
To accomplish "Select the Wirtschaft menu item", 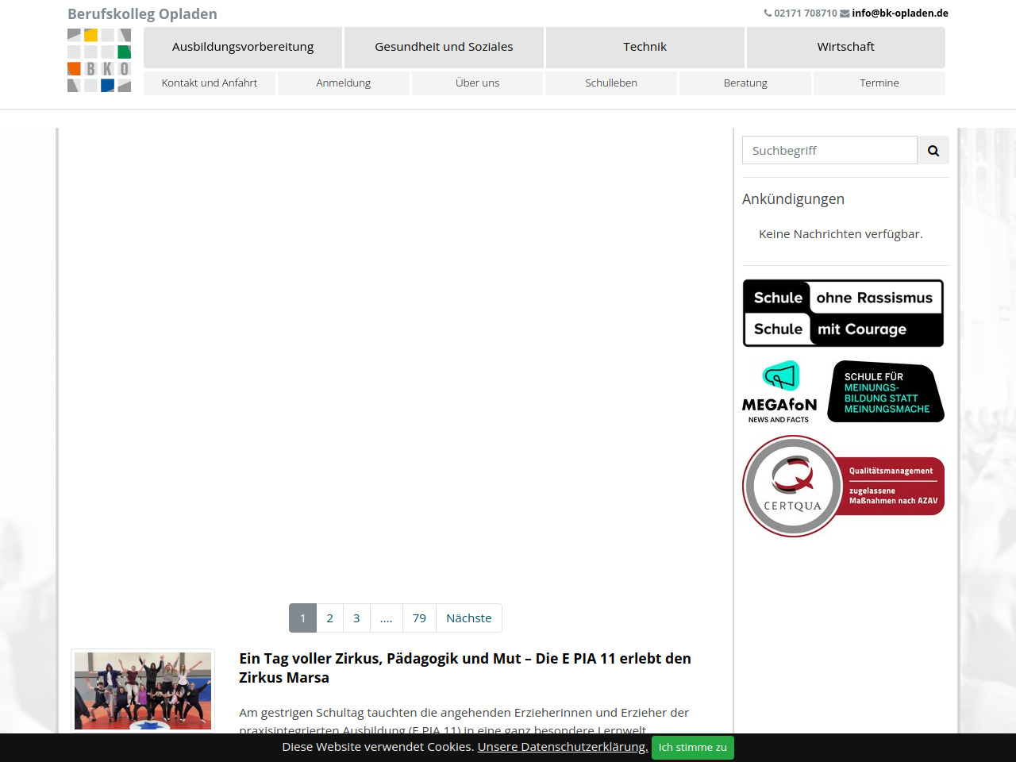I will point(845,47).
